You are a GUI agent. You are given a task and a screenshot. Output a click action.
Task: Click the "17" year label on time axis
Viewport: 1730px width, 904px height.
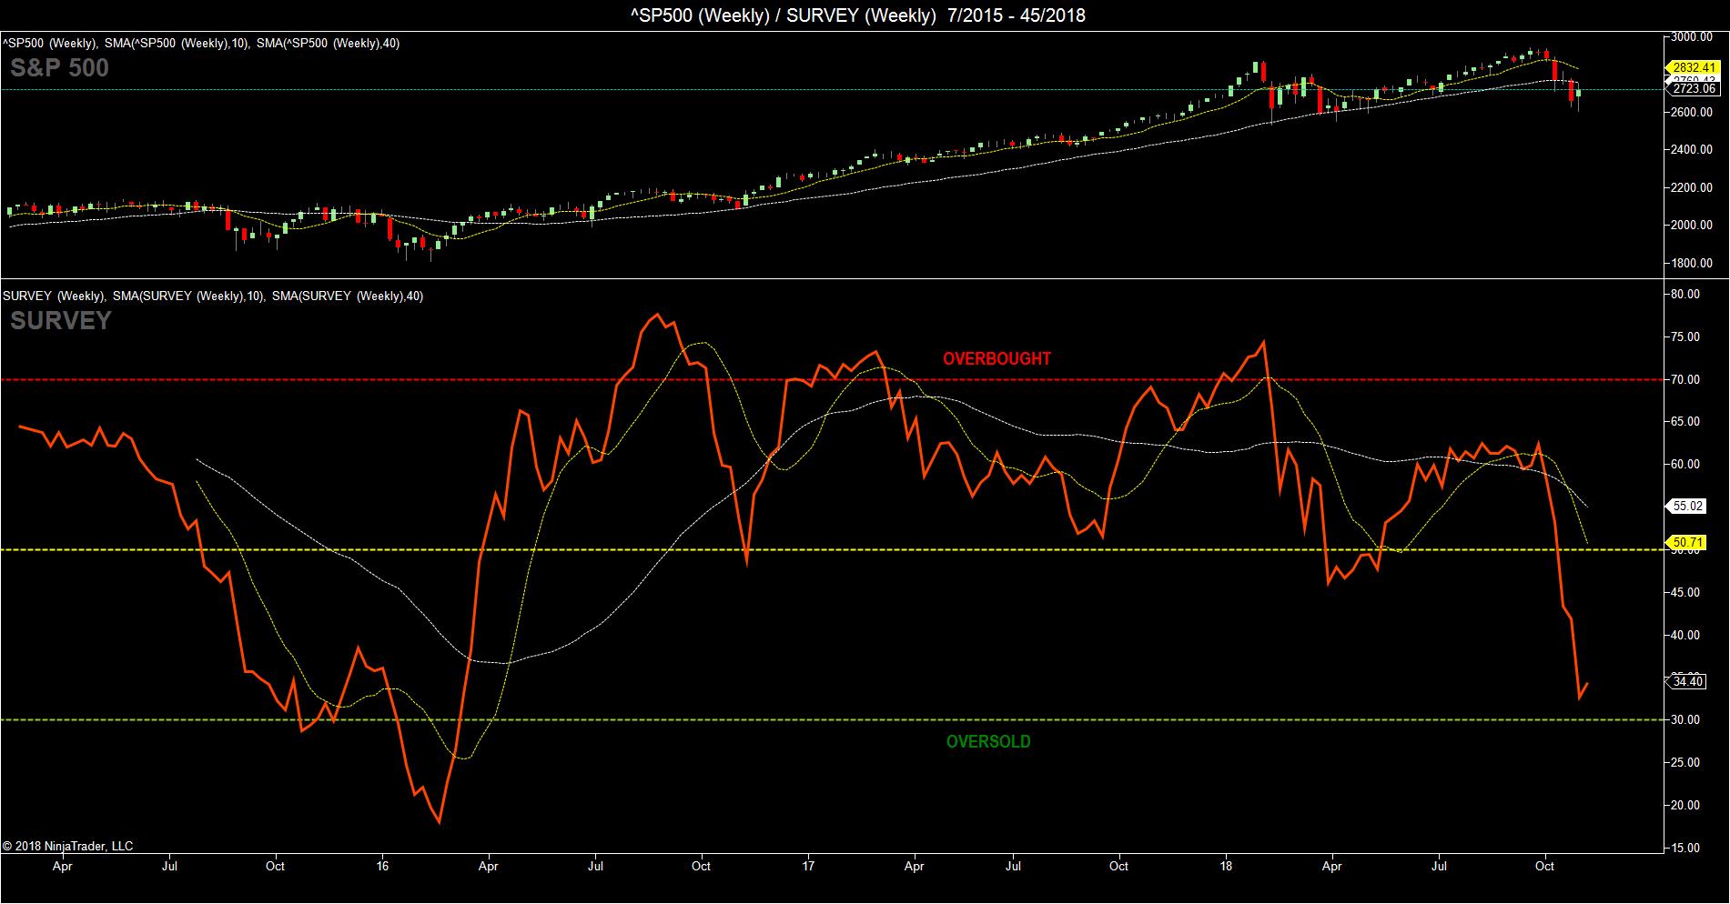(808, 866)
